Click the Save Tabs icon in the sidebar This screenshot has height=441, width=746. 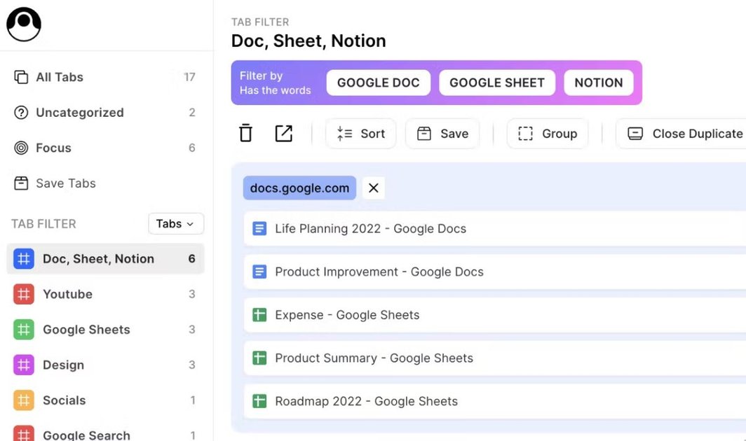pyautogui.click(x=23, y=183)
